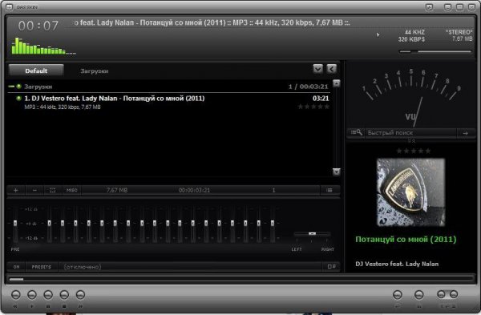Rate the playlist track using its stars
481x315 pixels.
point(313,107)
